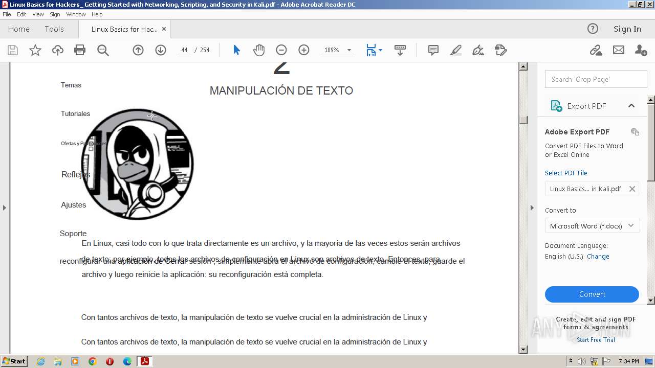Activate the Hand pan tool
This screenshot has height=368, width=655.
click(259, 50)
